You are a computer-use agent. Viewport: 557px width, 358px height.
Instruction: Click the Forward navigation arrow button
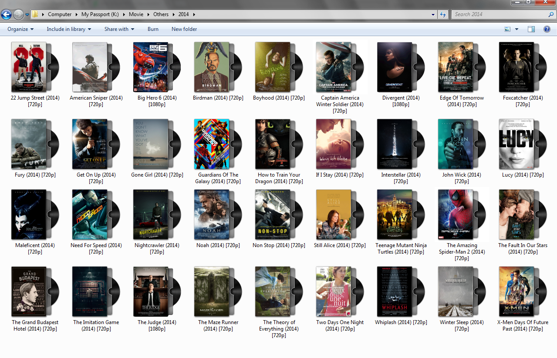18,14
